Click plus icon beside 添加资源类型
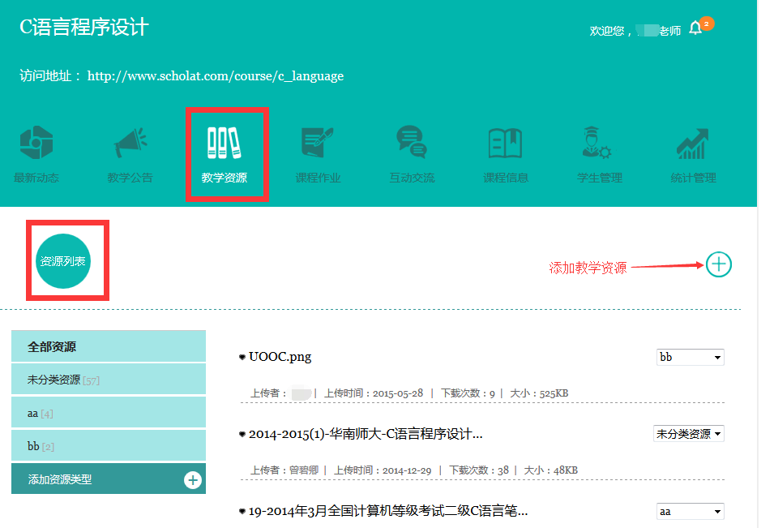774x528 pixels. coord(193,480)
